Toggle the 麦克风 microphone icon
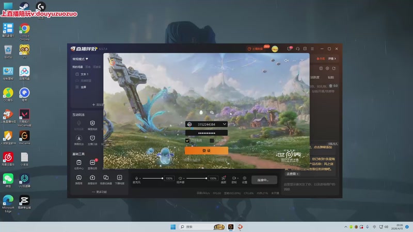Image resolution: width=413 pixels, height=232 pixels. tap(136, 178)
